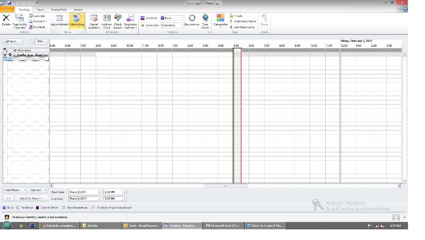Click the AutoPick previous << button
This screenshot has width=425, height=240.
(8, 198)
